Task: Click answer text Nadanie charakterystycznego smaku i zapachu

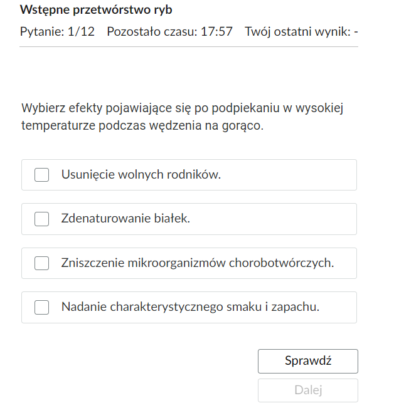Action: tap(190, 307)
